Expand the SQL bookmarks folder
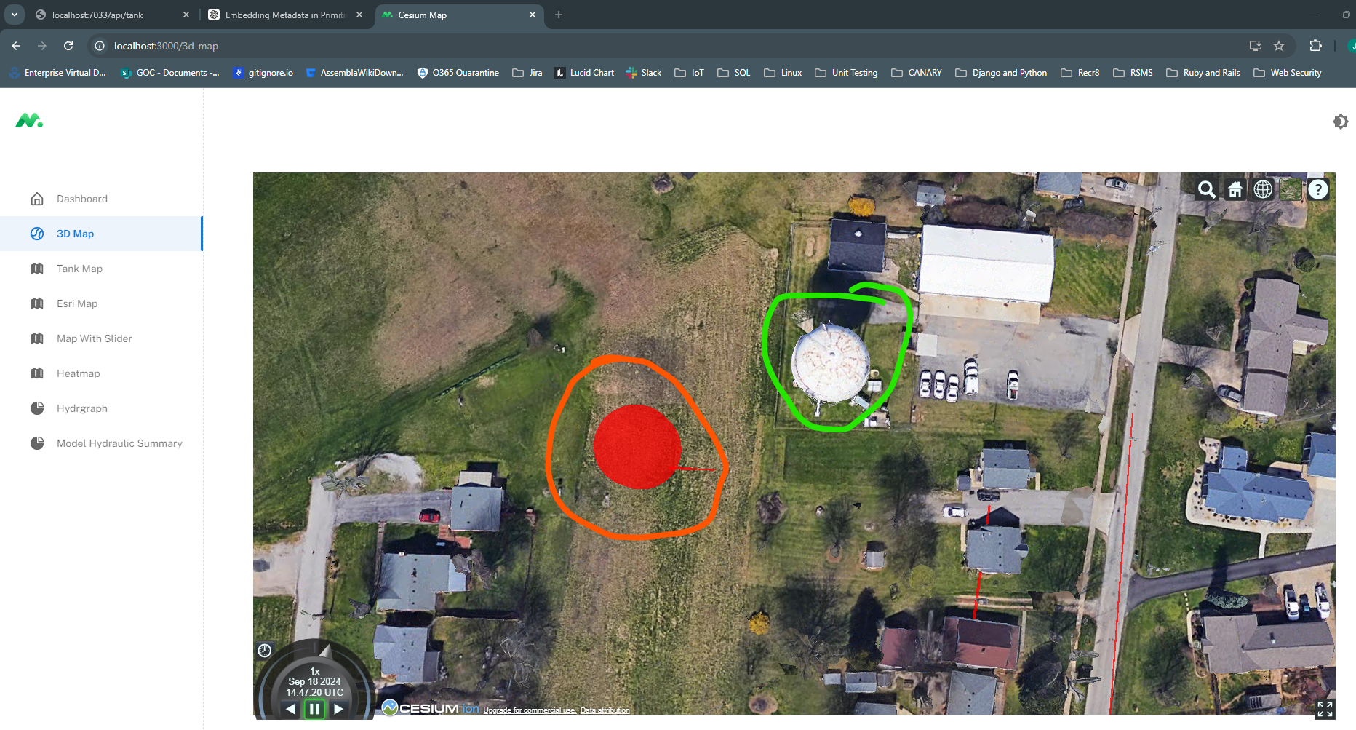1356x730 pixels. point(734,73)
